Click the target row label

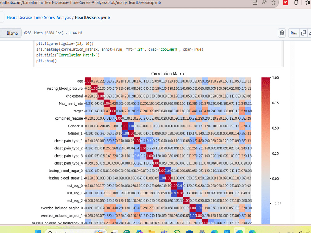pyautogui.click(x=78, y=111)
